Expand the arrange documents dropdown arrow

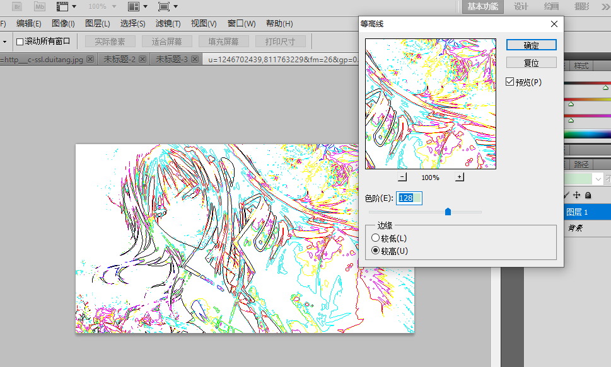[146, 7]
